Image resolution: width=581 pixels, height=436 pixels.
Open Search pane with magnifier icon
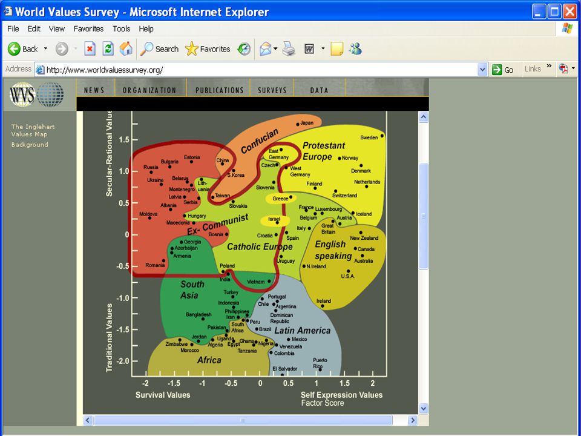click(x=159, y=49)
